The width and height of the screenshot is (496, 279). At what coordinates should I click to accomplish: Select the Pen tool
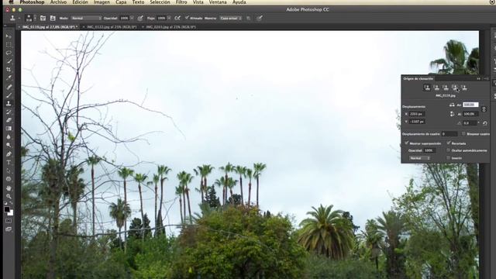tap(9, 154)
